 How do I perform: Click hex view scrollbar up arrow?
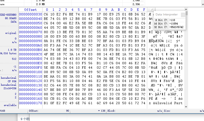[186, 10]
